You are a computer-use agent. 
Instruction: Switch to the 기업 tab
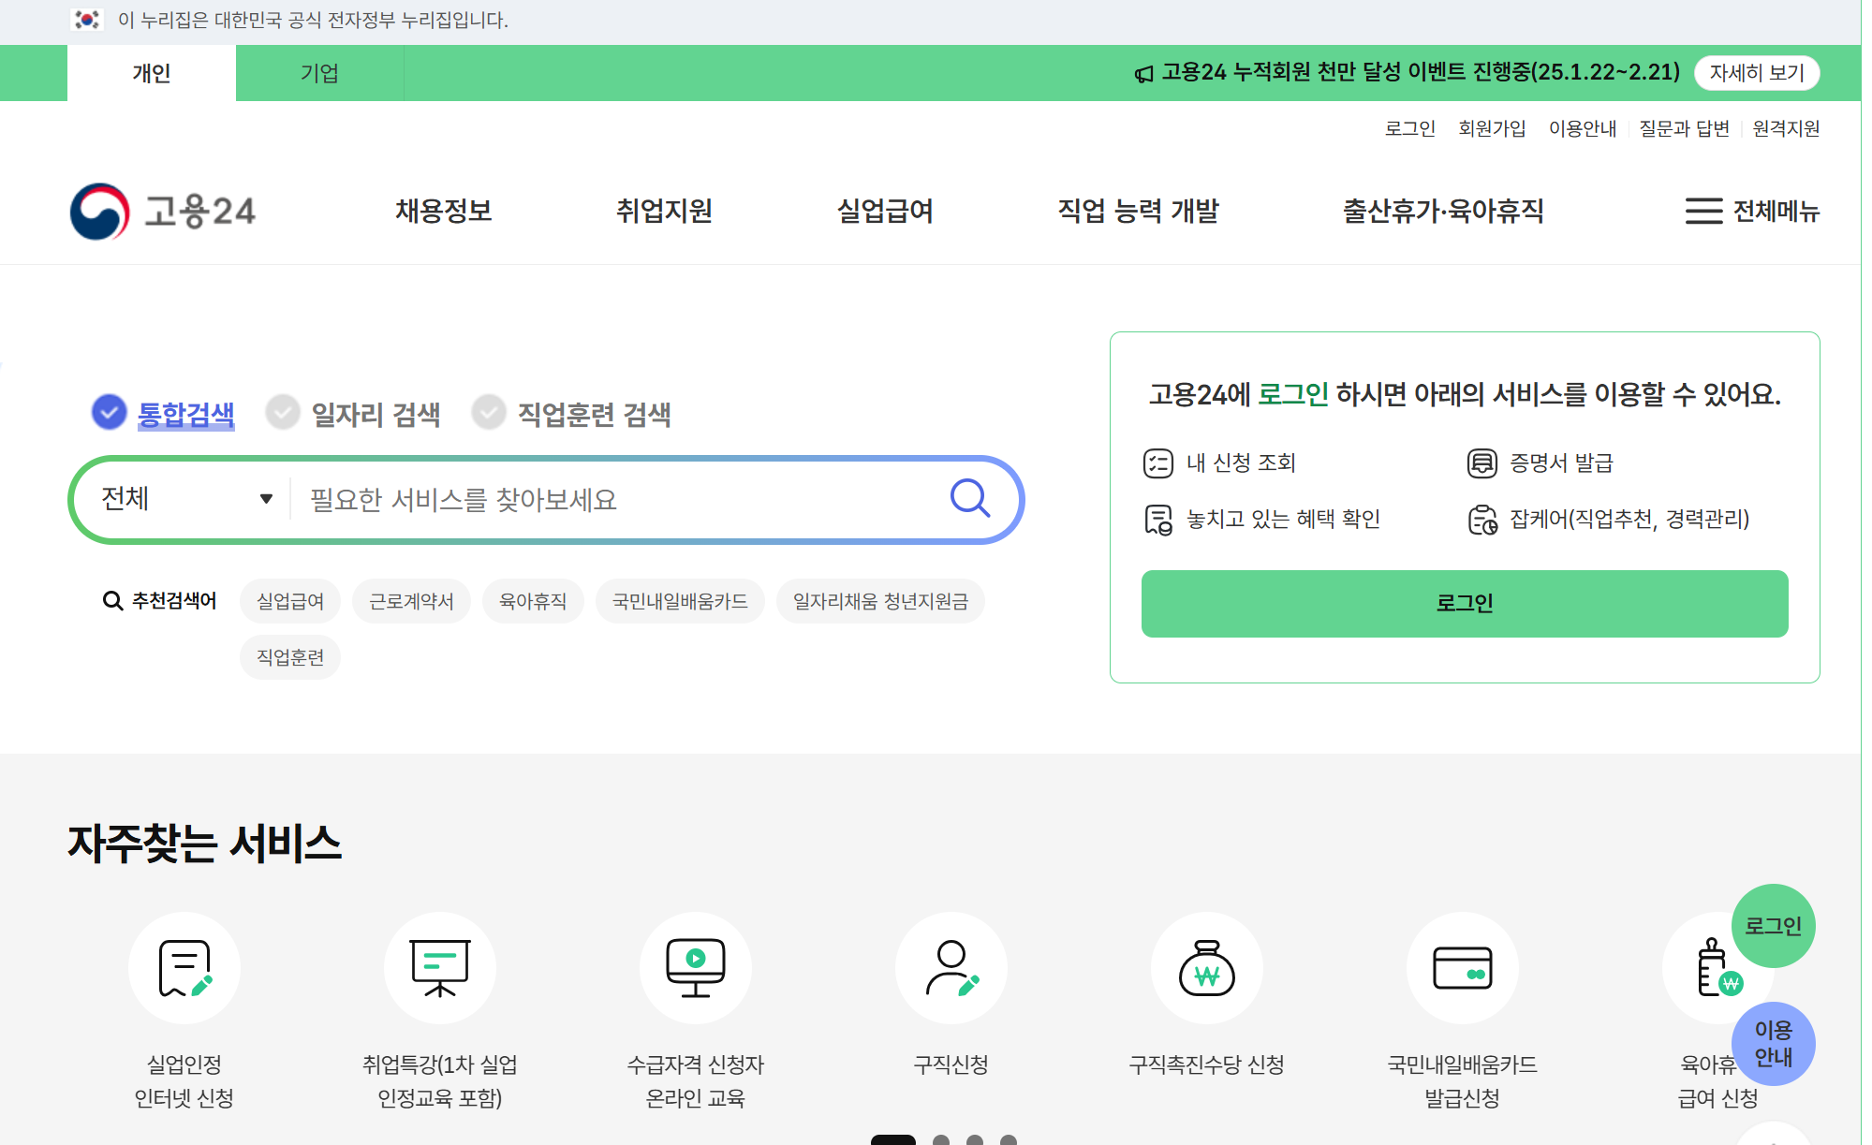pos(319,73)
